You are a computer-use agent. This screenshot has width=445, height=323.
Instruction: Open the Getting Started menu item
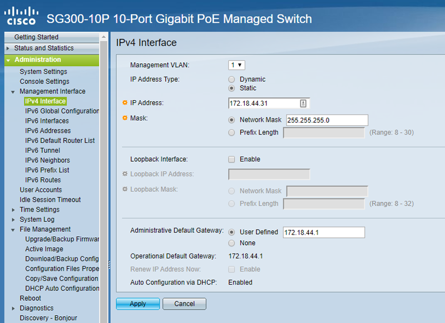pyautogui.click(x=36, y=37)
